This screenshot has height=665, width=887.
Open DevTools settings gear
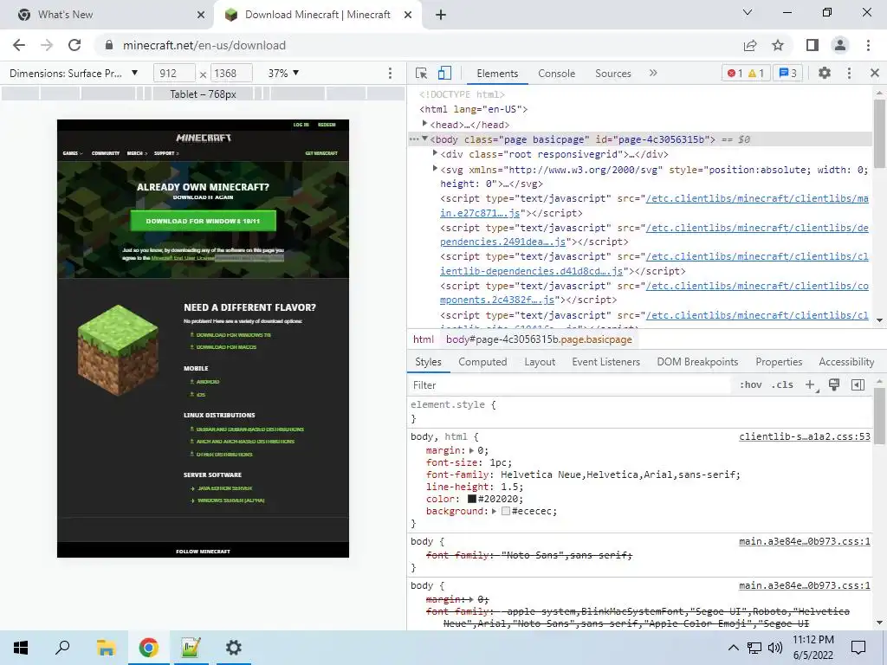point(825,73)
